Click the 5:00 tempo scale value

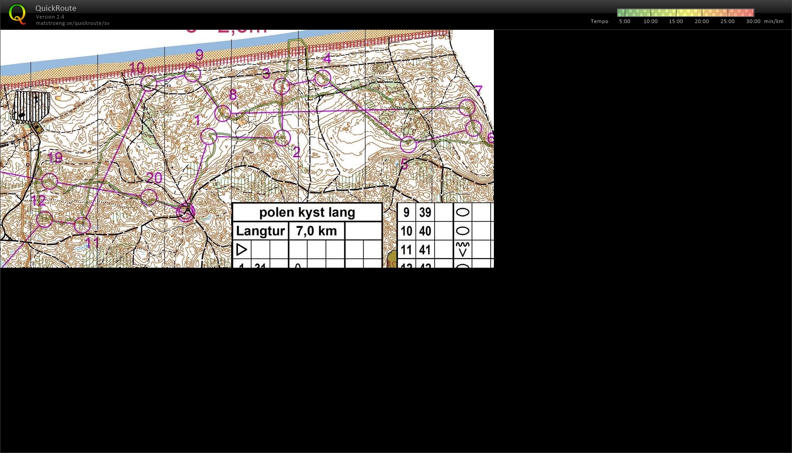[624, 21]
